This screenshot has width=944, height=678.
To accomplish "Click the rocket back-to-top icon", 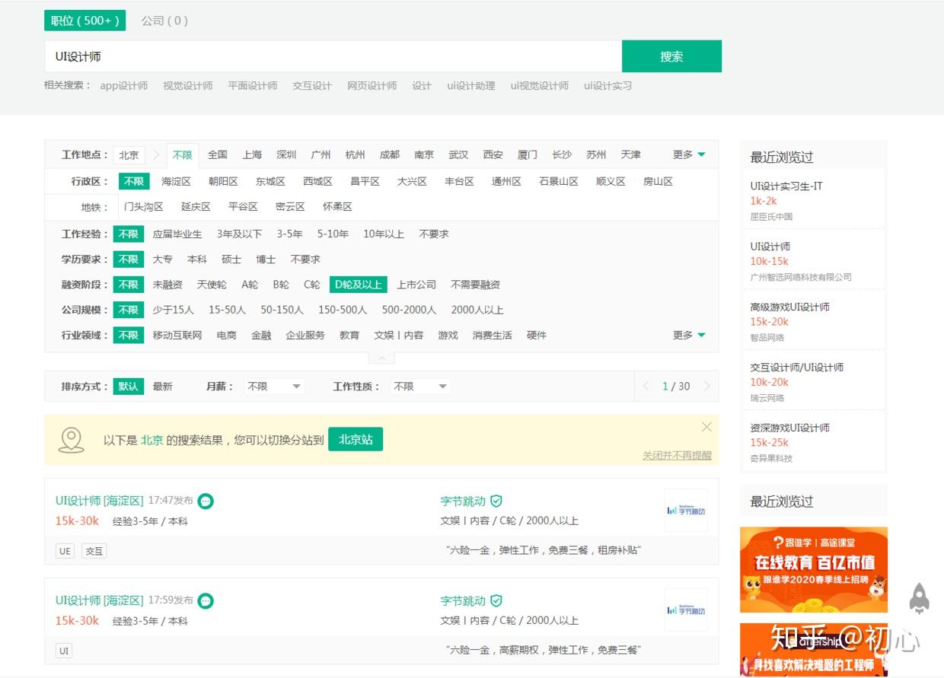I will click(x=920, y=599).
